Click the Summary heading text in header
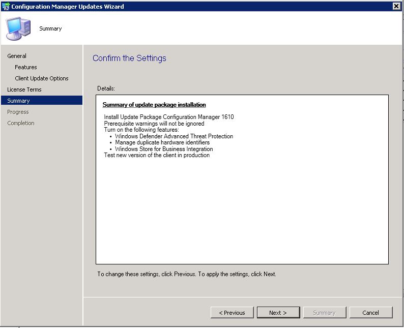The image size is (404, 328). (50, 28)
